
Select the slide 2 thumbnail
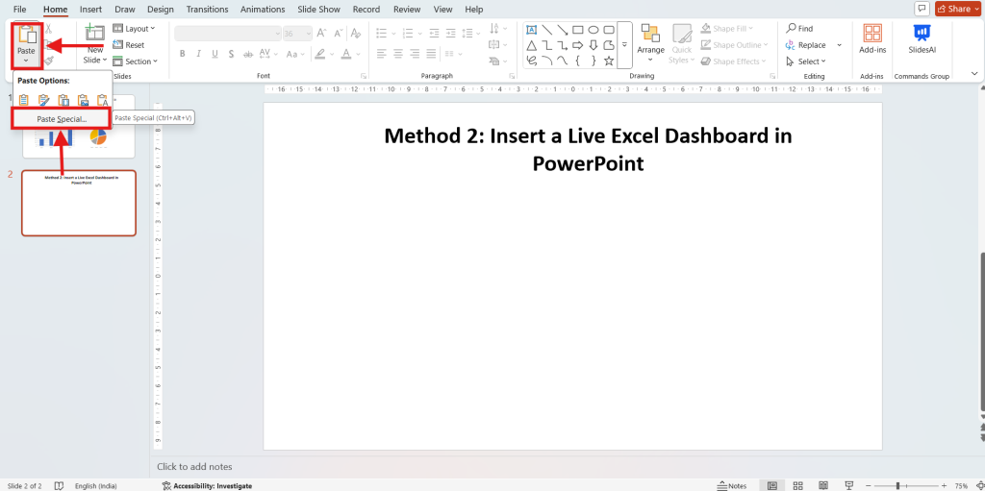pyautogui.click(x=79, y=203)
